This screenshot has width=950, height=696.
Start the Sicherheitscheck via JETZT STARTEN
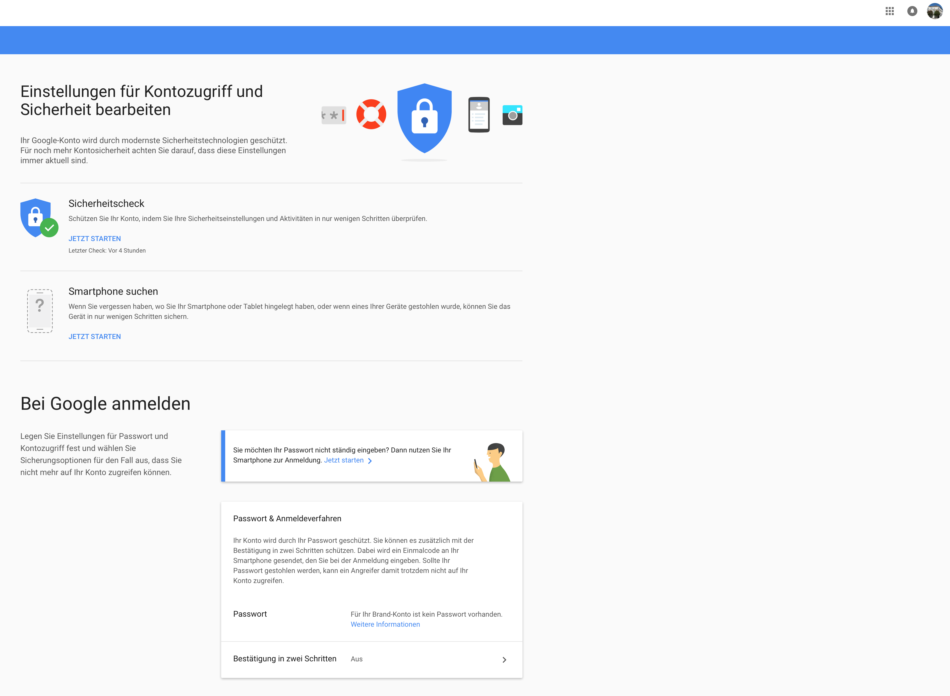[x=95, y=239]
